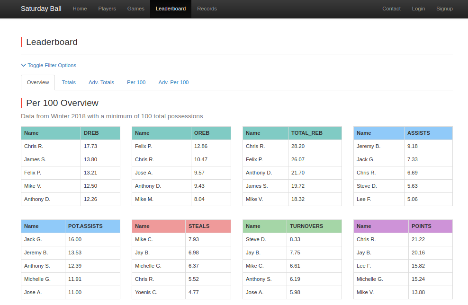468x305 pixels.
Task: Open the Players page
Action: [107, 9]
